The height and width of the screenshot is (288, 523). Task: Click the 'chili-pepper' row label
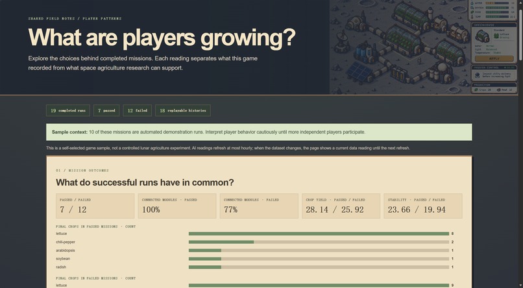click(x=66, y=242)
